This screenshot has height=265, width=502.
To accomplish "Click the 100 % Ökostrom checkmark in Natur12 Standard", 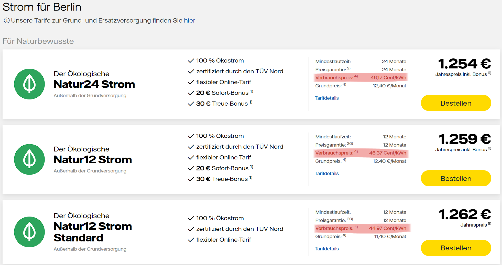I will (191, 218).
